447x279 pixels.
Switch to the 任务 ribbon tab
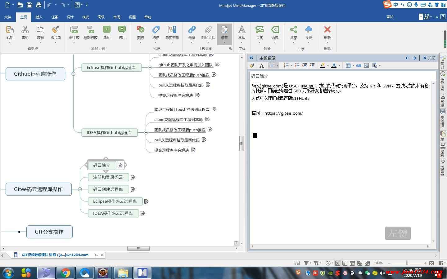click(x=55, y=17)
